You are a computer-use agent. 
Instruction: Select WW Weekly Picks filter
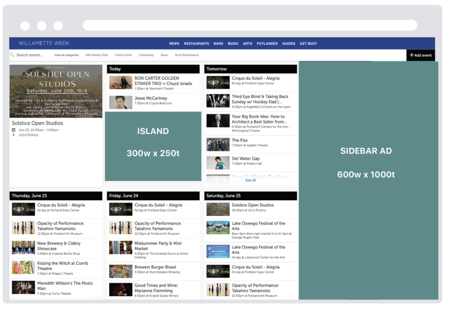[x=97, y=55]
